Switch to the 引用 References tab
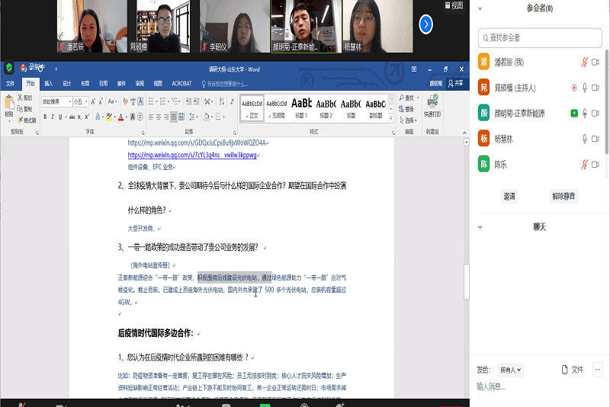This screenshot has width=610, height=407. [103, 84]
